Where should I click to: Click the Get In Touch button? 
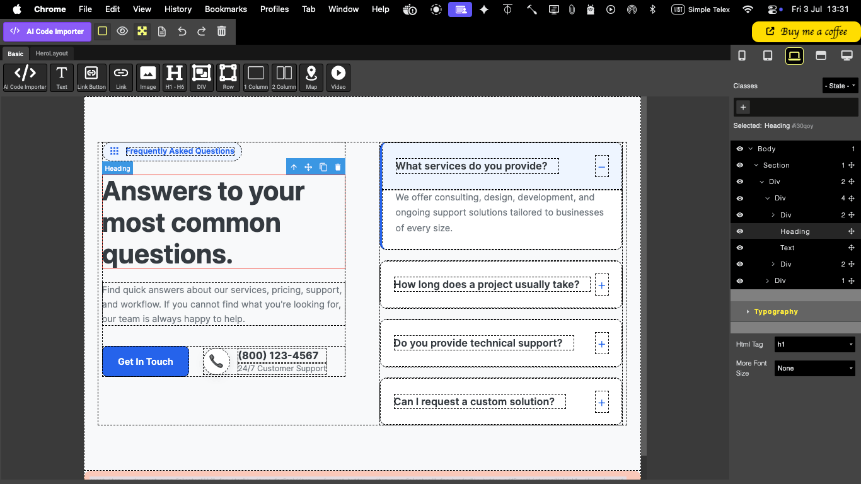(x=146, y=362)
